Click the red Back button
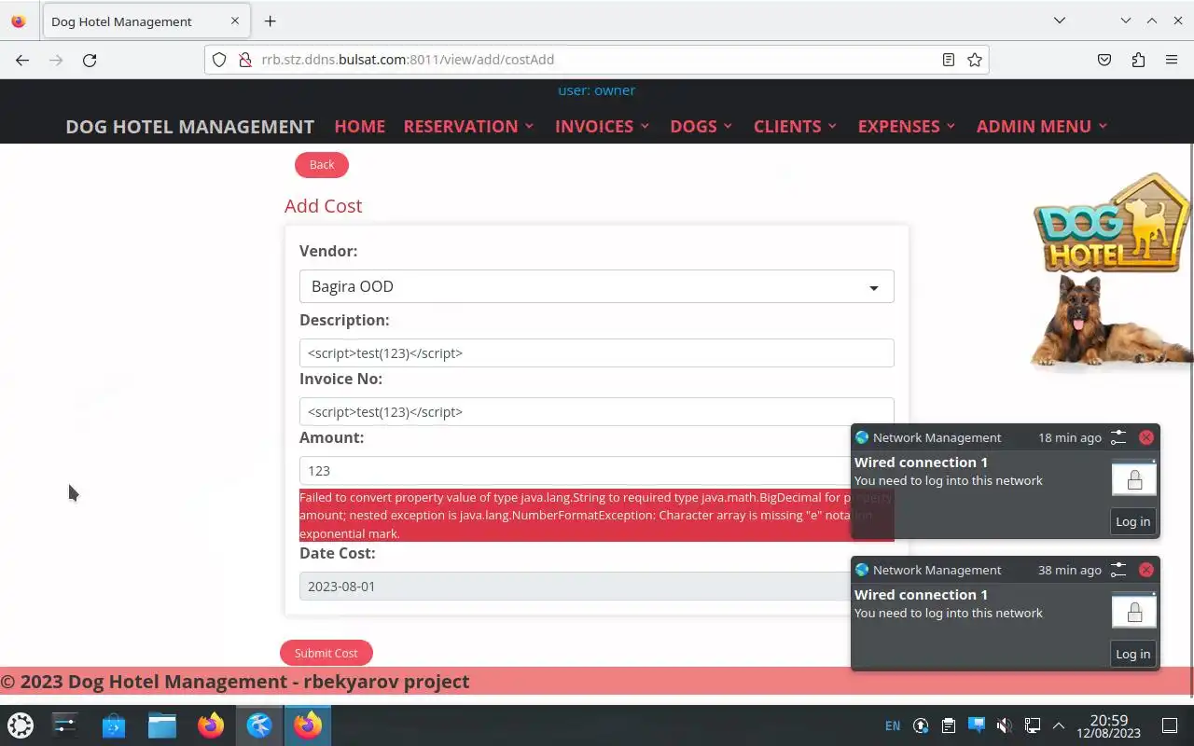This screenshot has height=746, width=1194. (322, 164)
